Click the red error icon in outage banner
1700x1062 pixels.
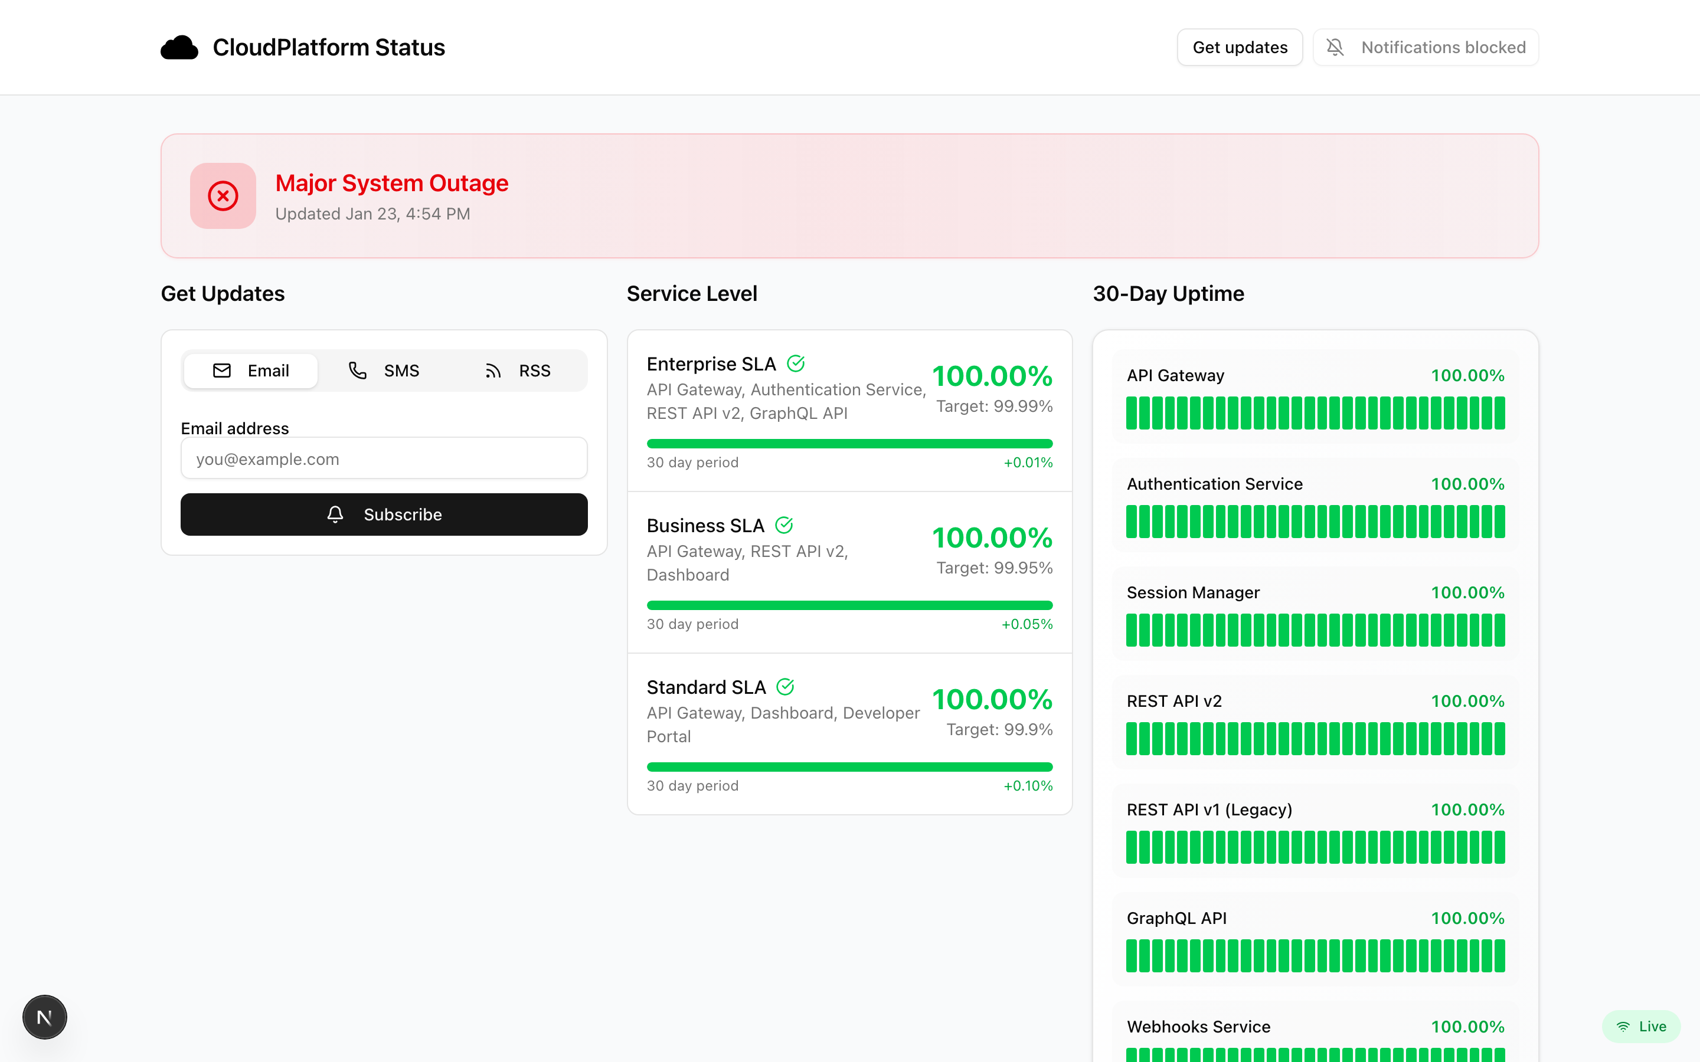223,195
